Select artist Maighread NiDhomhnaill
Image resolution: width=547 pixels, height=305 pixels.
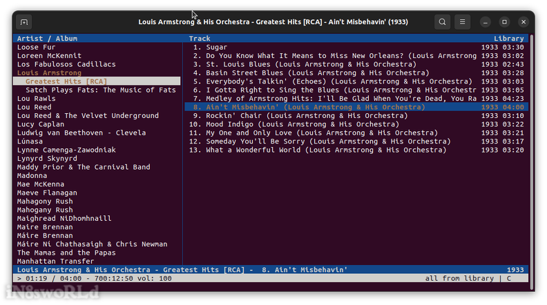click(64, 218)
